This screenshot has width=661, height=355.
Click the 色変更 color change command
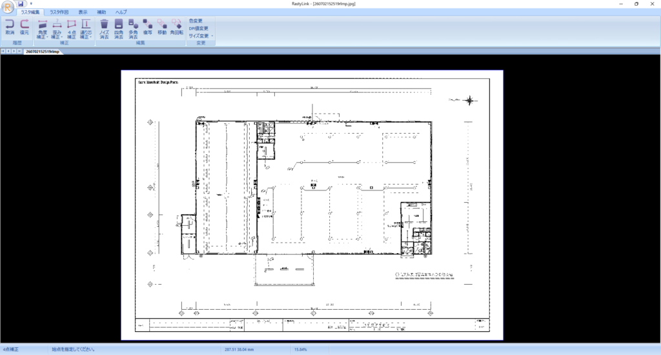tap(196, 21)
